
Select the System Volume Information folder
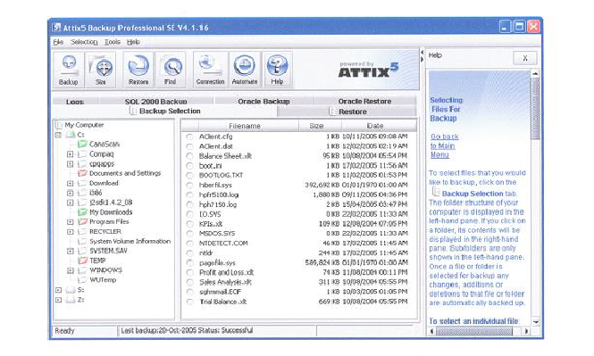[130, 241]
